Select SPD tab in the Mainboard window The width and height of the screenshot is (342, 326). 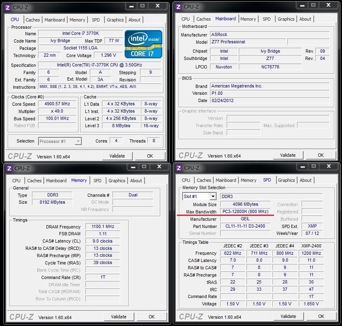click(x=267, y=19)
